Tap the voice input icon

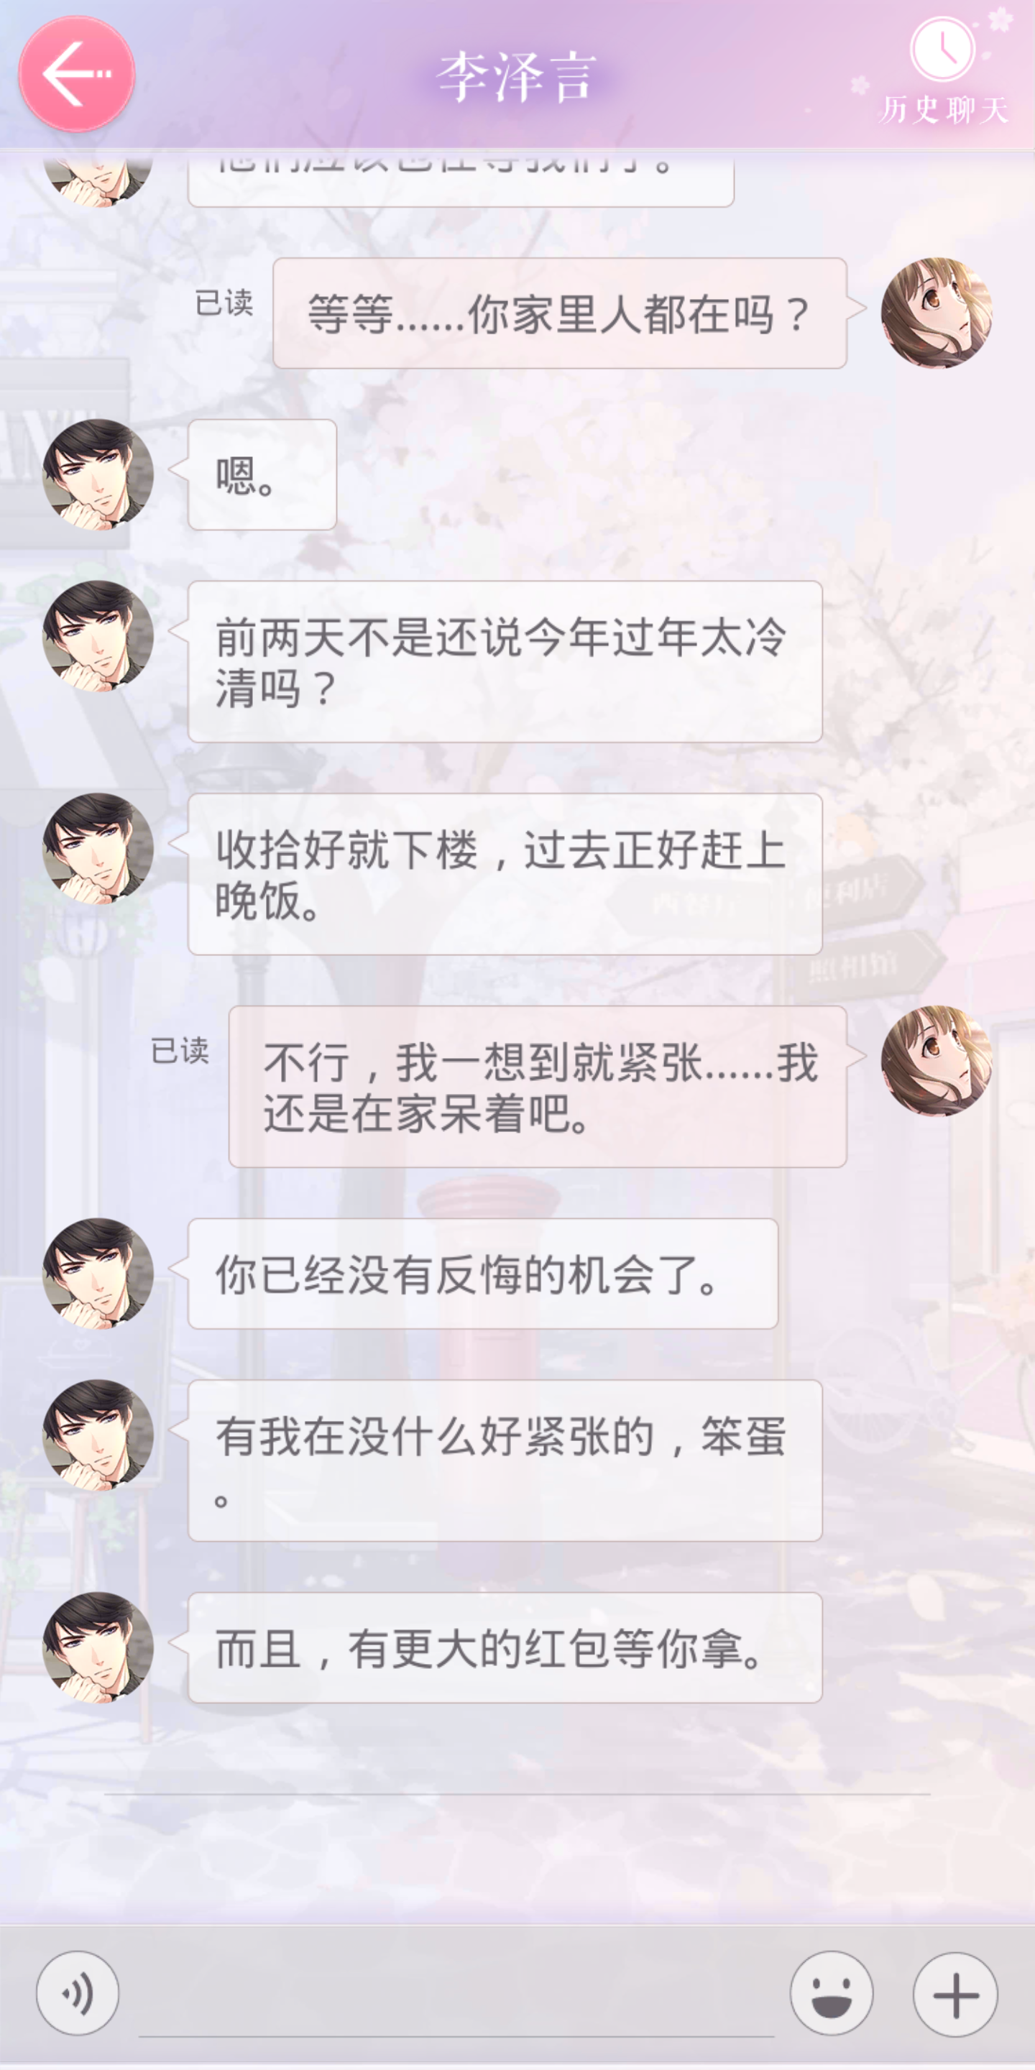click(78, 1993)
